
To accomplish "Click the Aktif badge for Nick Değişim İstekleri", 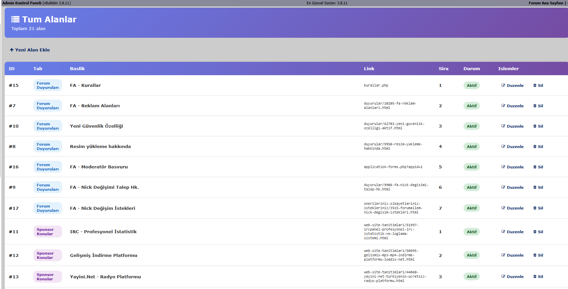I will [x=471, y=208].
